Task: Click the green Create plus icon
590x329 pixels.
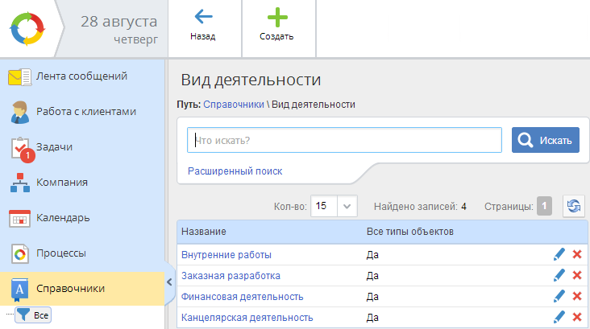Action: pyautogui.click(x=276, y=18)
